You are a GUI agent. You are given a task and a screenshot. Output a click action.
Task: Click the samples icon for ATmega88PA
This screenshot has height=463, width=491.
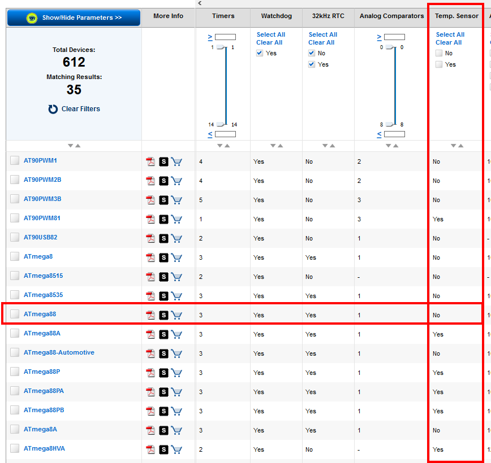(x=163, y=392)
